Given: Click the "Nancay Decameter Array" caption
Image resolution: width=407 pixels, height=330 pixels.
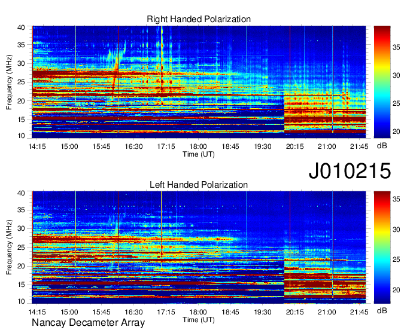Looking at the screenshot, I should coord(88,323).
